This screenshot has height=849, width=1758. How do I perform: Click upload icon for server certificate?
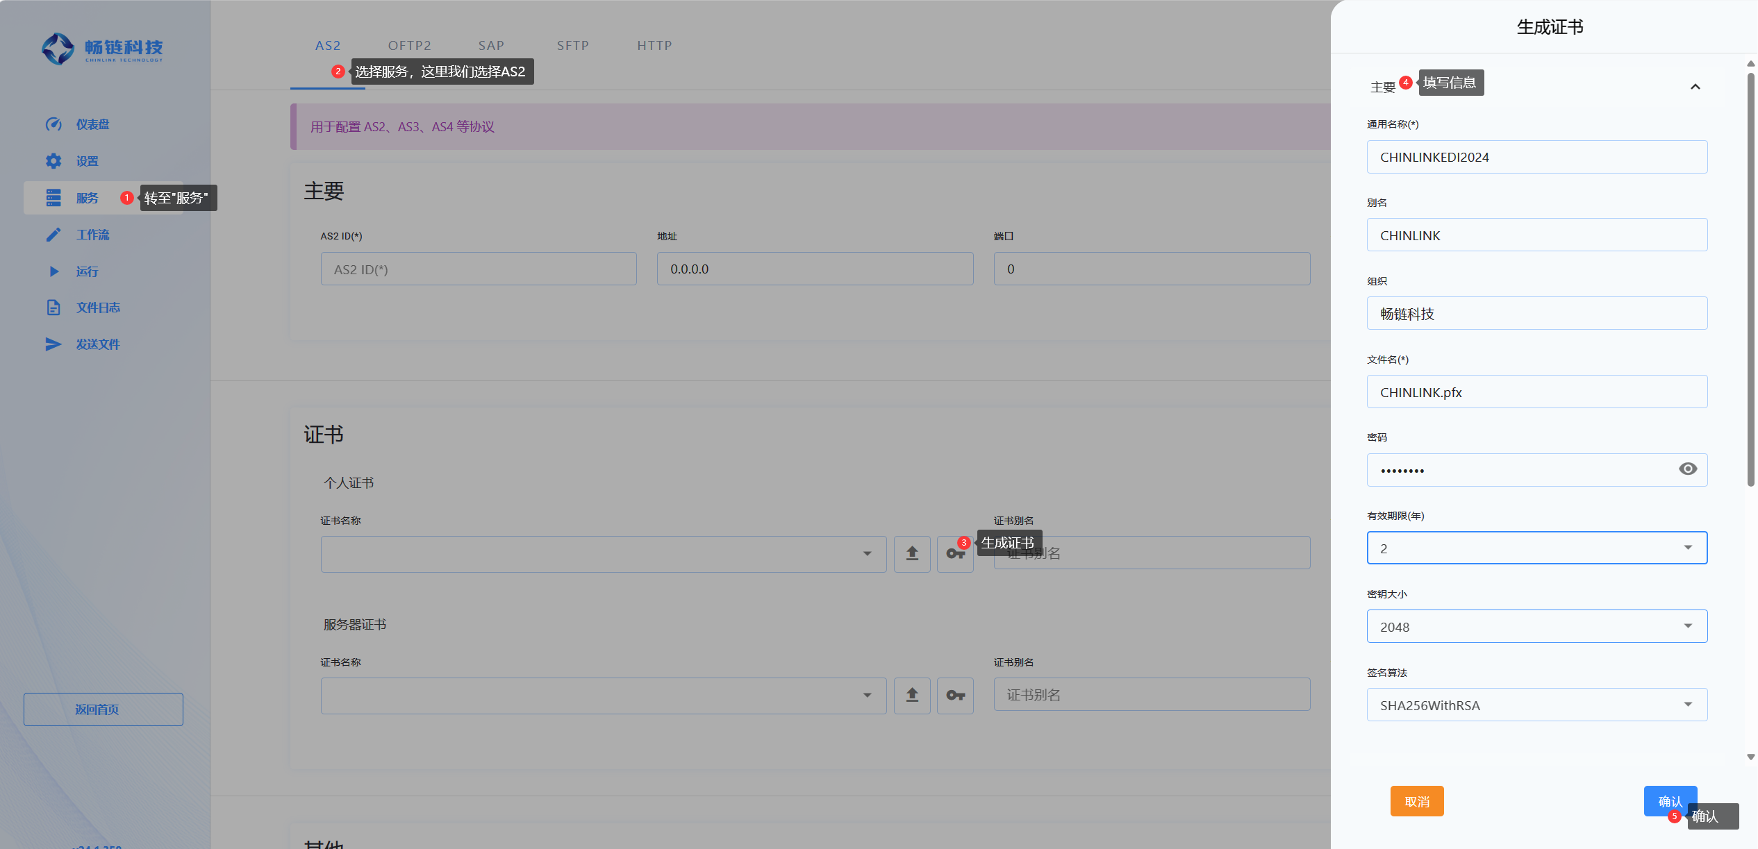(912, 695)
